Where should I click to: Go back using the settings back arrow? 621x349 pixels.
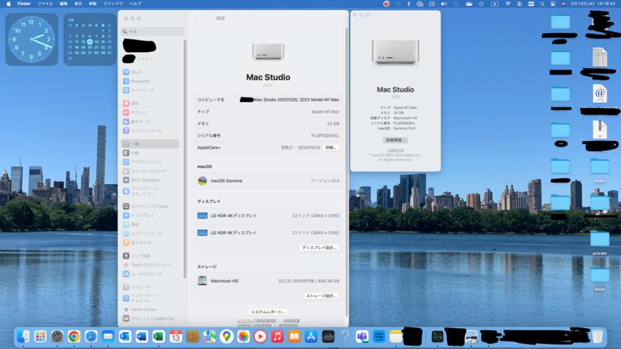[x=197, y=18]
